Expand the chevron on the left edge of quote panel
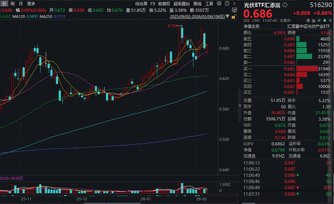Screen dimensions: 334x204 click(x=239, y=105)
